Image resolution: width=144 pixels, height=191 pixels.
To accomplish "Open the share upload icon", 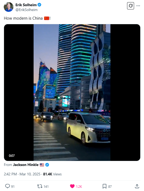I will click(137, 186).
